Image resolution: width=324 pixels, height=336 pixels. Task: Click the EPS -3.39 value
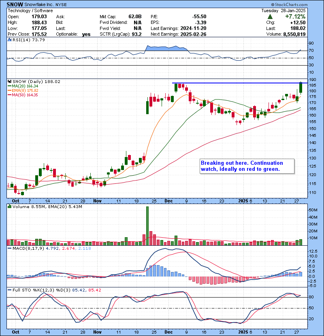pos(200,23)
